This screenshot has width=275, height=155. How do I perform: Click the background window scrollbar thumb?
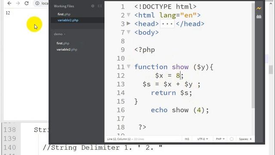[271, 70]
